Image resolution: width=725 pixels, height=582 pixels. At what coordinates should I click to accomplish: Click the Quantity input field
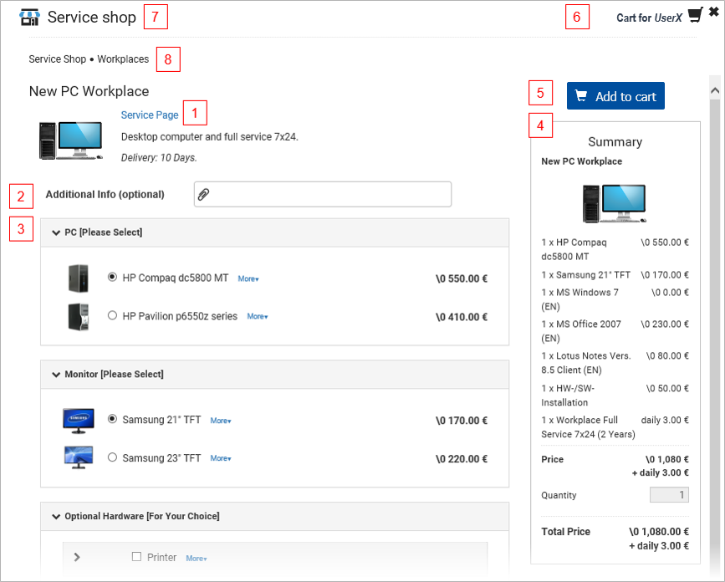[x=668, y=494]
